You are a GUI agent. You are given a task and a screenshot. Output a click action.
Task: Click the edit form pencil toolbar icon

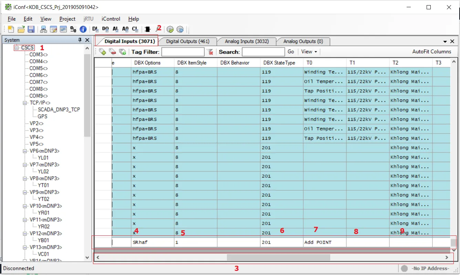(53, 29)
